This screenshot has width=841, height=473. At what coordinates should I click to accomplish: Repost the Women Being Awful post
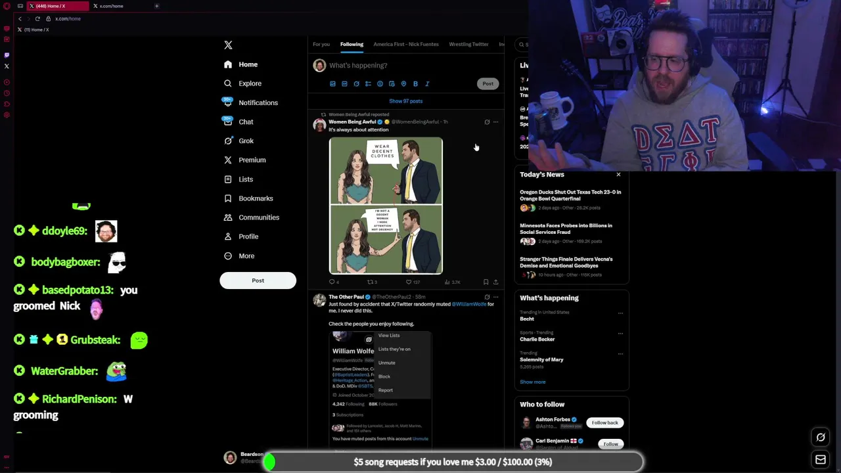[x=371, y=282]
